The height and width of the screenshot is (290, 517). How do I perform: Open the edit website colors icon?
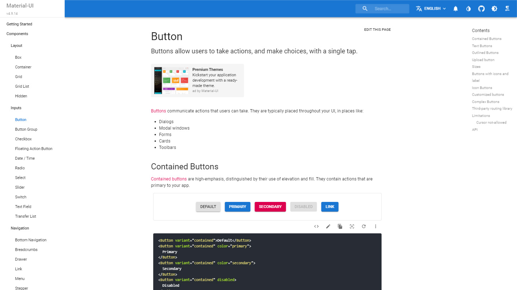(x=469, y=9)
